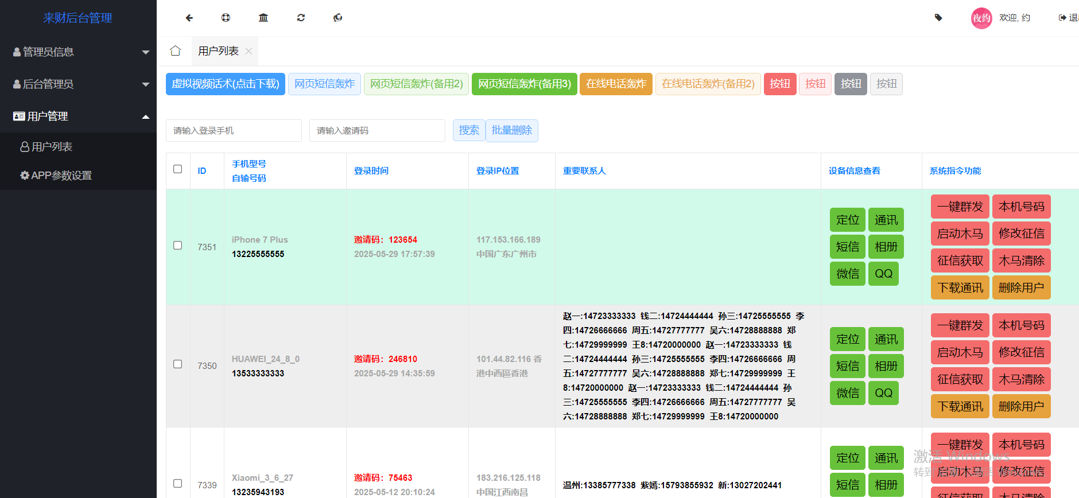Tick the checkbox for user 7351
This screenshot has width=1079, height=498.
pos(178,246)
